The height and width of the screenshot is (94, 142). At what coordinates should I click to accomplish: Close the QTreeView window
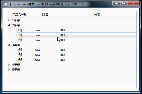pyautogui.click(x=133, y=3)
